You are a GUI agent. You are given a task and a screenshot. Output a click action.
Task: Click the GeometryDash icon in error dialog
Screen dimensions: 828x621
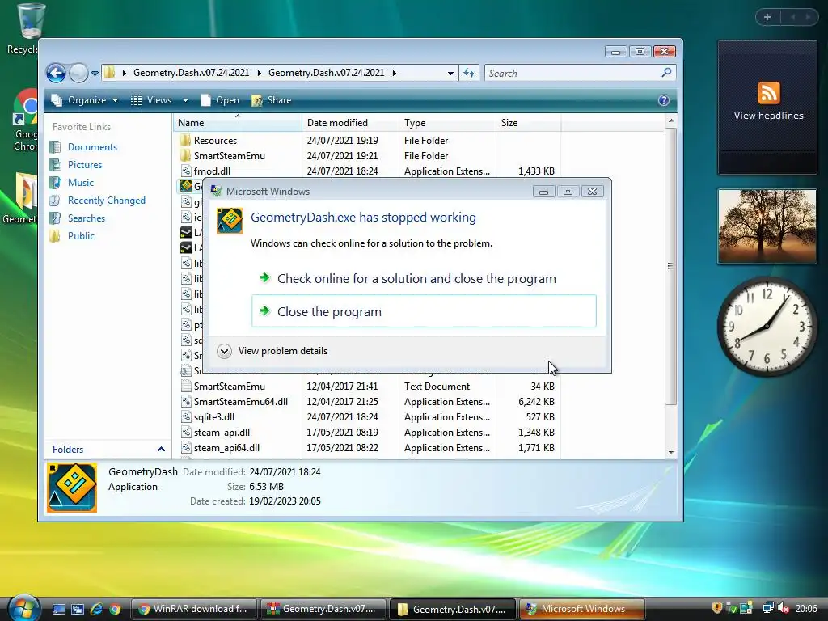click(x=229, y=221)
